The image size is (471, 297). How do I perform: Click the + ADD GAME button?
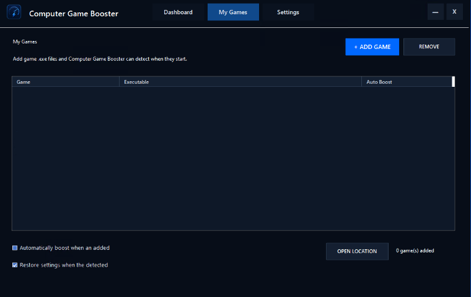coord(372,47)
